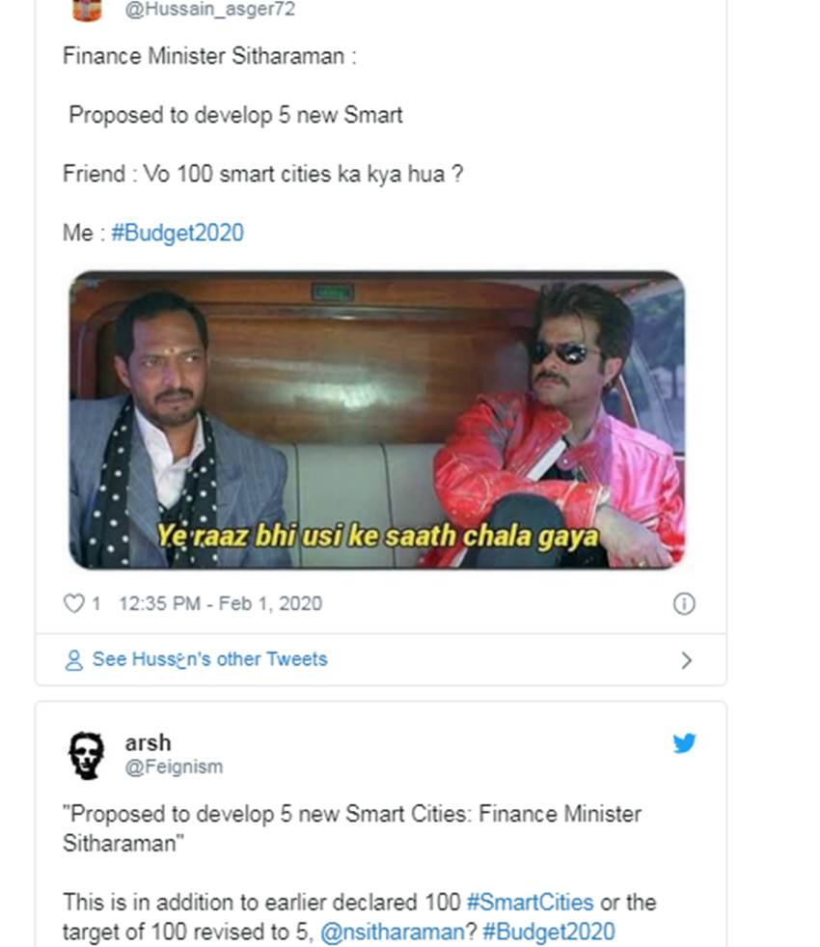This screenshot has width=820, height=947.
Task: Open arsh's skull profile avatar
Action: [86, 756]
